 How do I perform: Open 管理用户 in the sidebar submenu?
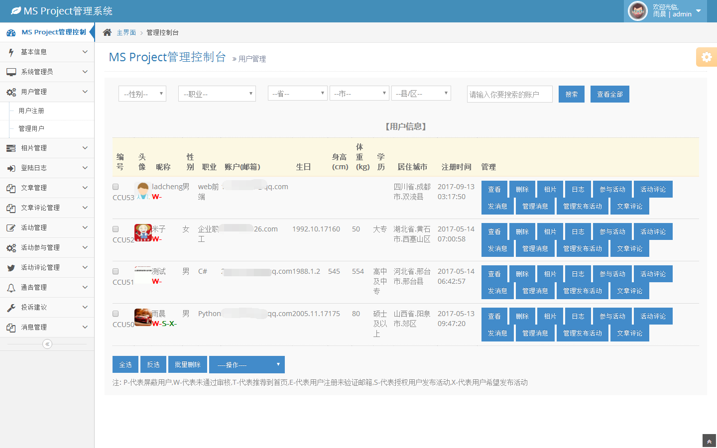[x=31, y=128]
